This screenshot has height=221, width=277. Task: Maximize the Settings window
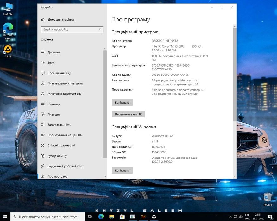click(x=222, y=7)
